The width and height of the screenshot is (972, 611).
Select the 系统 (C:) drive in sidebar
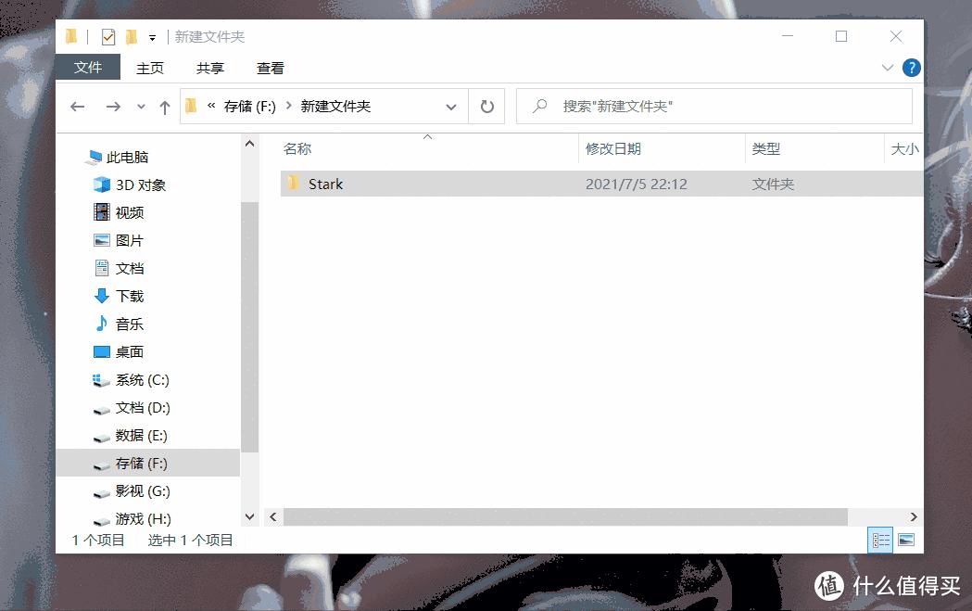point(139,379)
